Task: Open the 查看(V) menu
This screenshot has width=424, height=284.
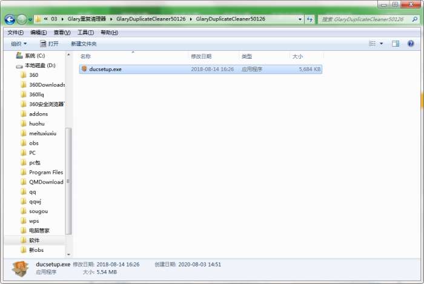Action: click(62, 33)
